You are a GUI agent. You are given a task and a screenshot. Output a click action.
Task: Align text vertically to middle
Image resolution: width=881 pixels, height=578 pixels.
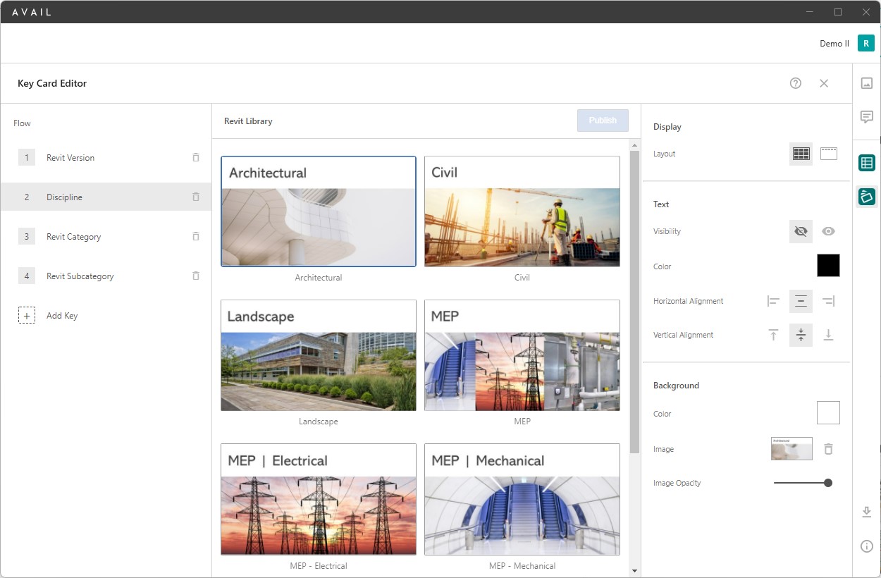pos(801,335)
